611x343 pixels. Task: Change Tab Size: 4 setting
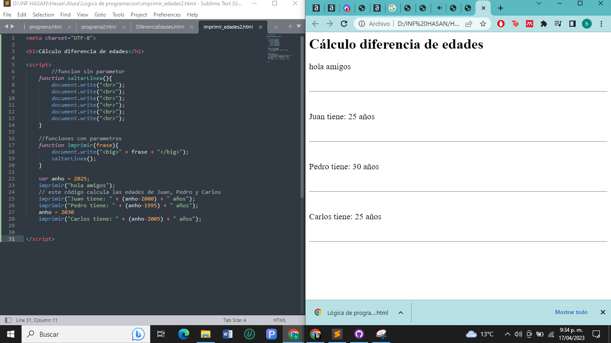point(234,320)
